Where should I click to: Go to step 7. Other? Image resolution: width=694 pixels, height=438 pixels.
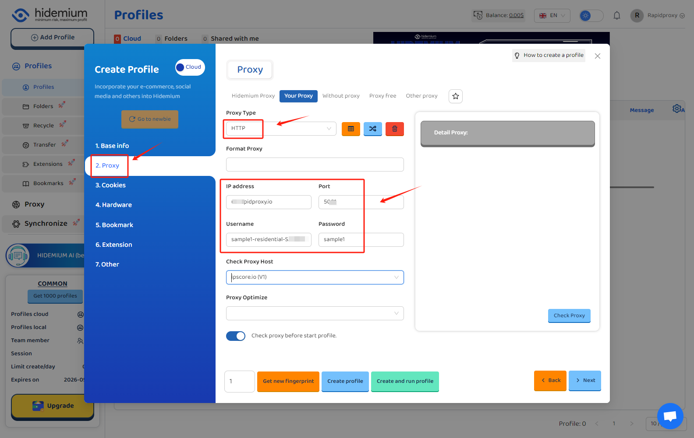pos(107,265)
